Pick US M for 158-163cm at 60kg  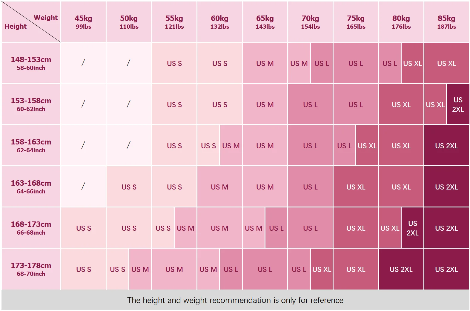[x=231, y=146]
